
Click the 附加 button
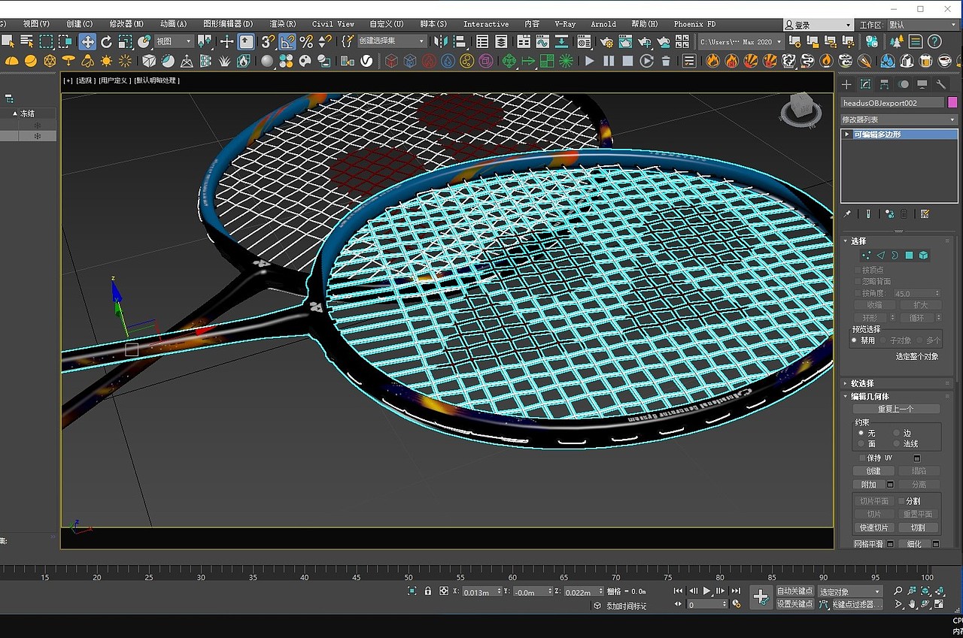(869, 485)
